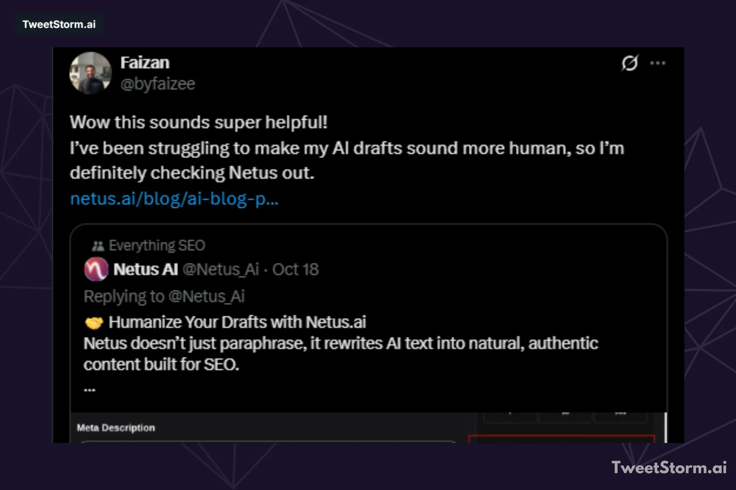Click the Grok icon on Faizan's tweet
Screen dimensions: 736x490
point(630,63)
